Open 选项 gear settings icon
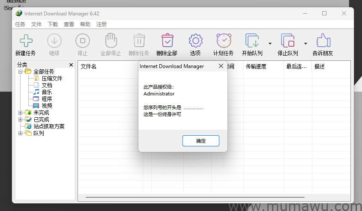362x211 pixels. pyautogui.click(x=195, y=41)
